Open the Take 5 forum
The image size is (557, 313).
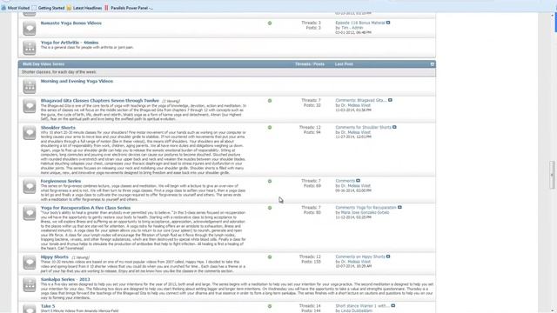tap(48, 306)
